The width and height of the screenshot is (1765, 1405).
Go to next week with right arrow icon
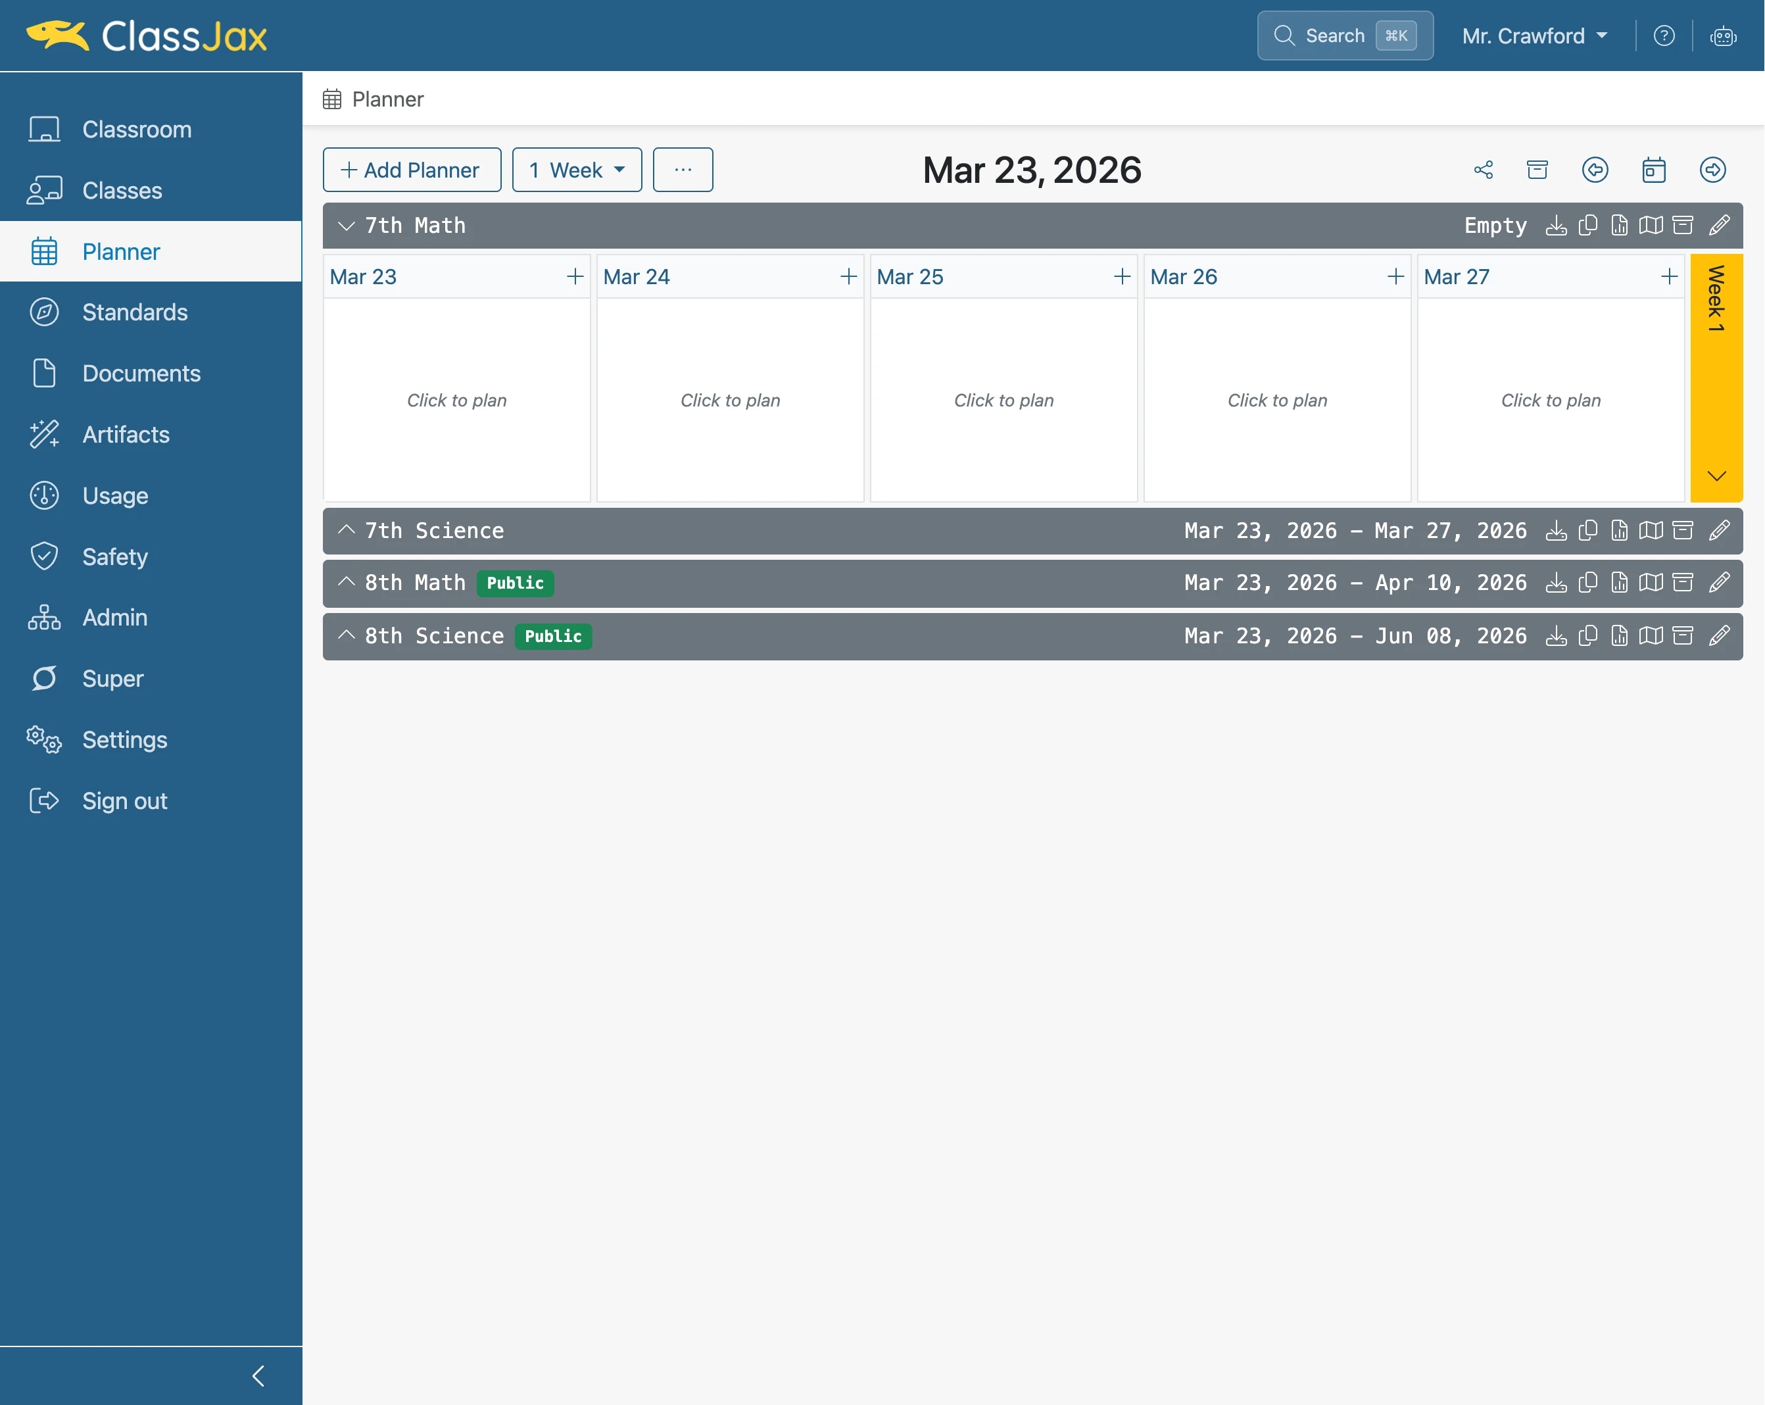click(x=1712, y=170)
